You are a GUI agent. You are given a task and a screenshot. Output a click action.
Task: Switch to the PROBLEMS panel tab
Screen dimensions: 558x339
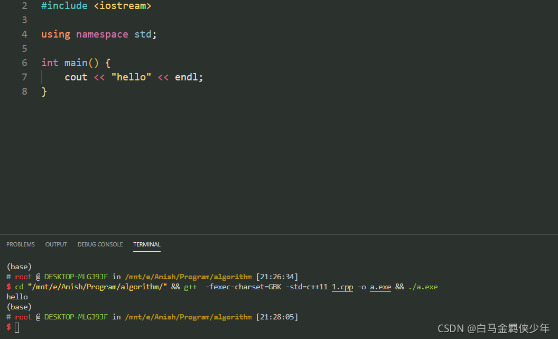coord(20,244)
